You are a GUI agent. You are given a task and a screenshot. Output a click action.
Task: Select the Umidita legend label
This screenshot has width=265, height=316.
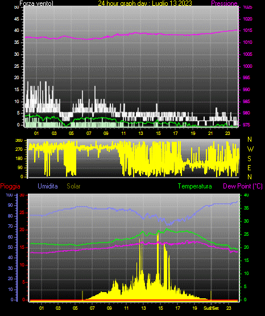[48, 186]
